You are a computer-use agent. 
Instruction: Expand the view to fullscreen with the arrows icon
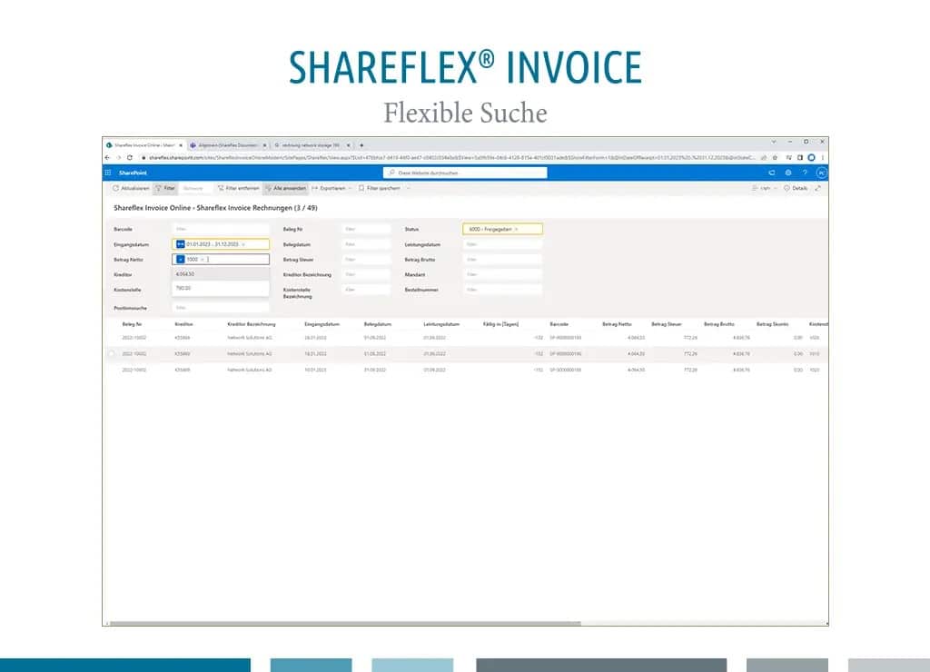(x=816, y=187)
